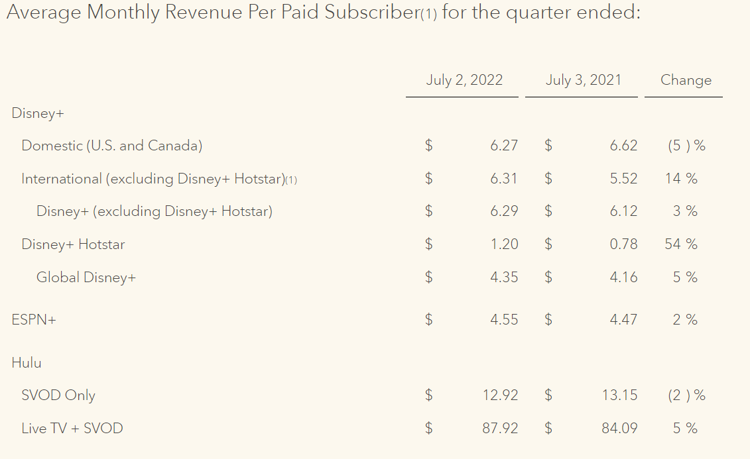Viewport: 750px width, 459px height.
Task: Click the 4.35 Global Disney+ value
Action: [504, 277]
